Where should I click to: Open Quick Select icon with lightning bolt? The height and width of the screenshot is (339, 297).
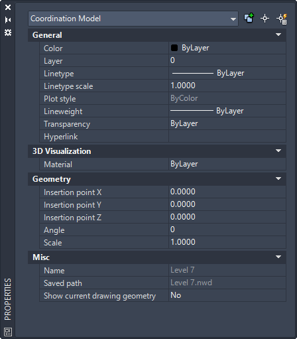click(x=282, y=19)
